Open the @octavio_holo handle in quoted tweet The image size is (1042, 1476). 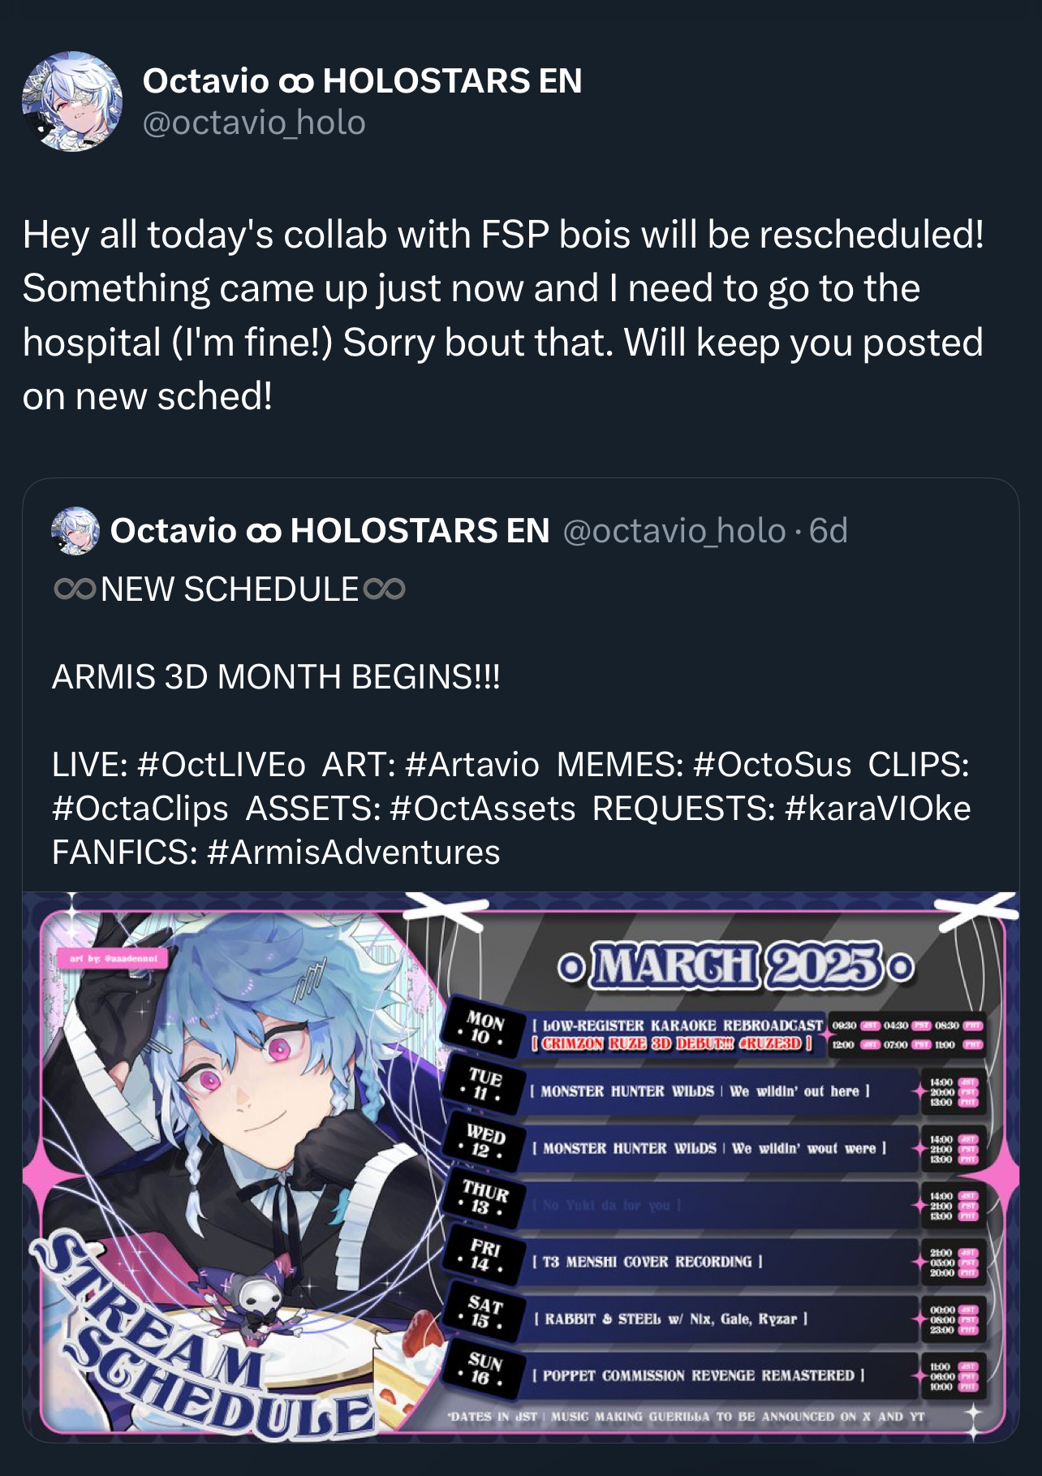pos(674,531)
